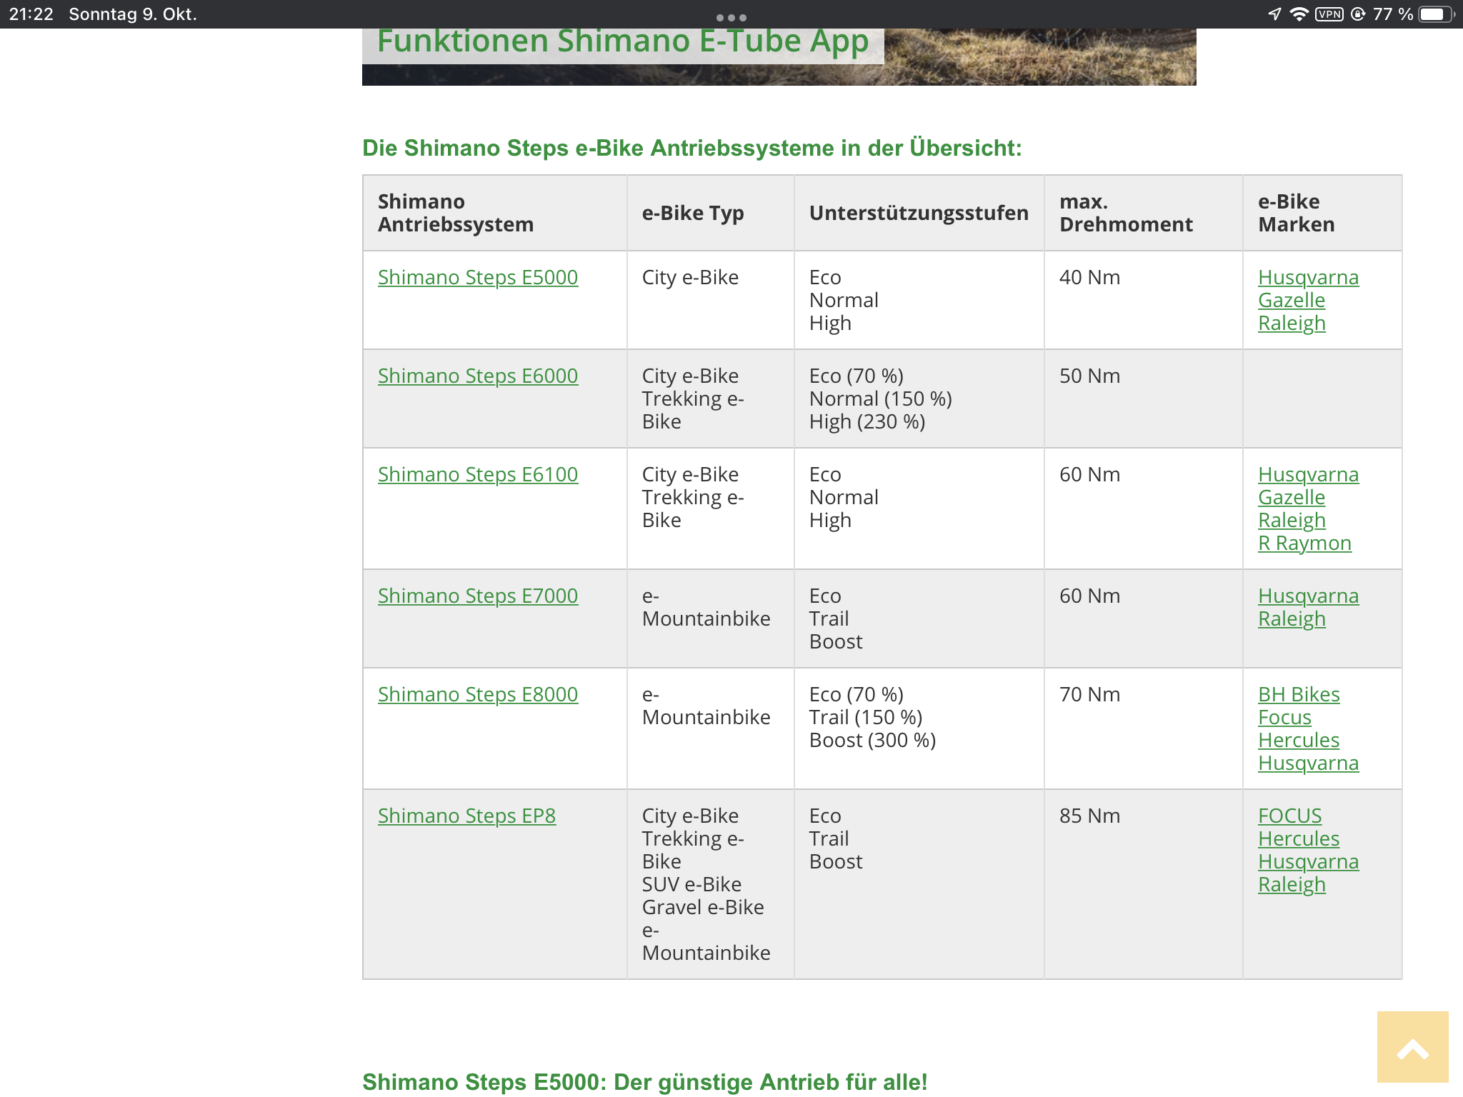Open Hercules link in E8000 row
Image resolution: width=1463 pixels, height=1097 pixels.
click(x=1299, y=740)
